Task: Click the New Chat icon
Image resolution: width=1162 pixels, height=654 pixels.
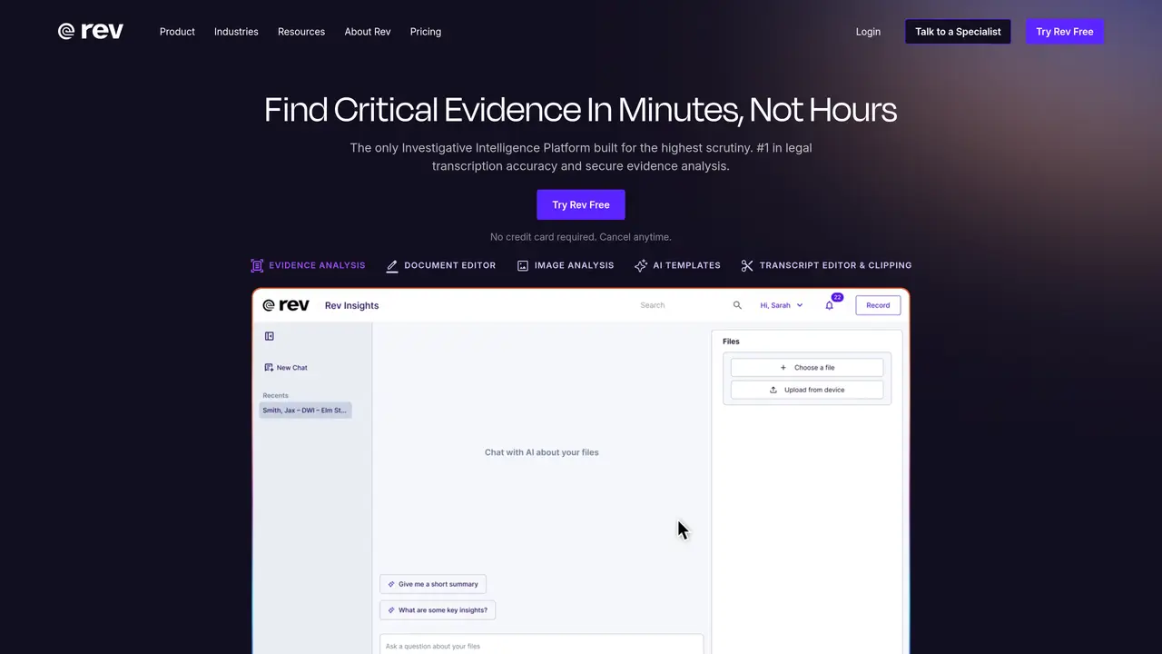Action: (269, 368)
